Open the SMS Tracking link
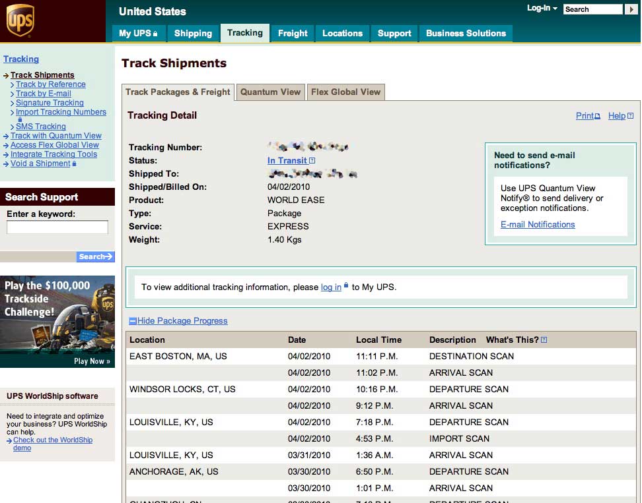The width and height of the screenshot is (642, 503). coord(40,127)
